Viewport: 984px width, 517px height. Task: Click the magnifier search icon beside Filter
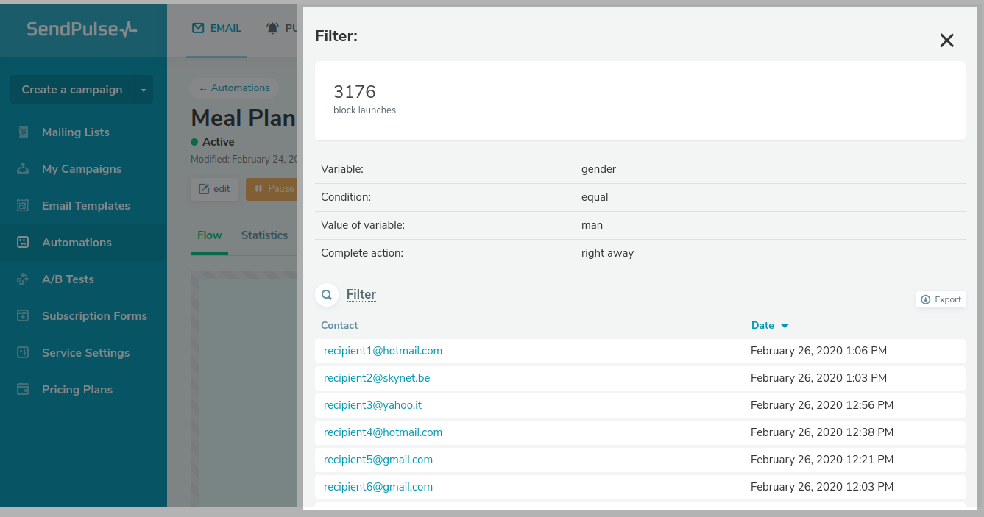pyautogui.click(x=327, y=295)
